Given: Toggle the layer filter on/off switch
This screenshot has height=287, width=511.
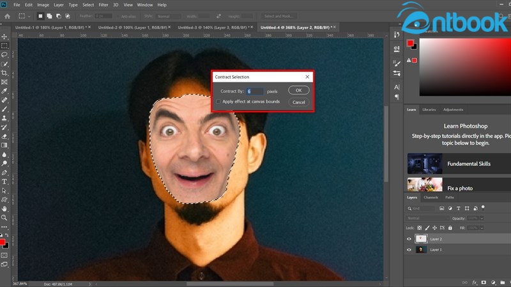Looking at the screenshot, I should 483,207.
